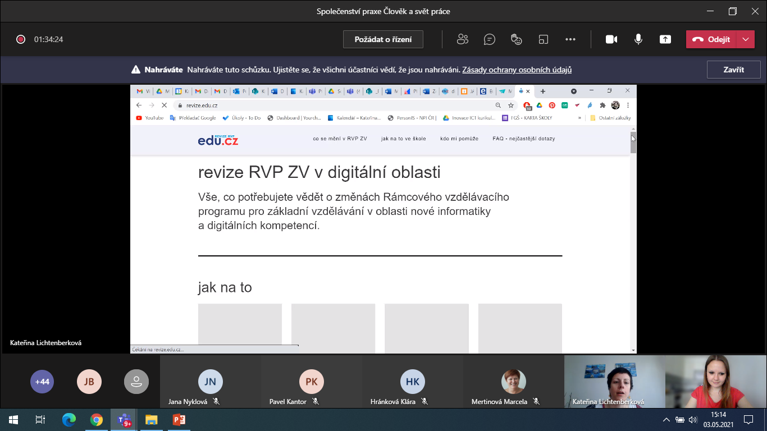Open the meeting chat icon
The width and height of the screenshot is (767, 431).
point(490,39)
